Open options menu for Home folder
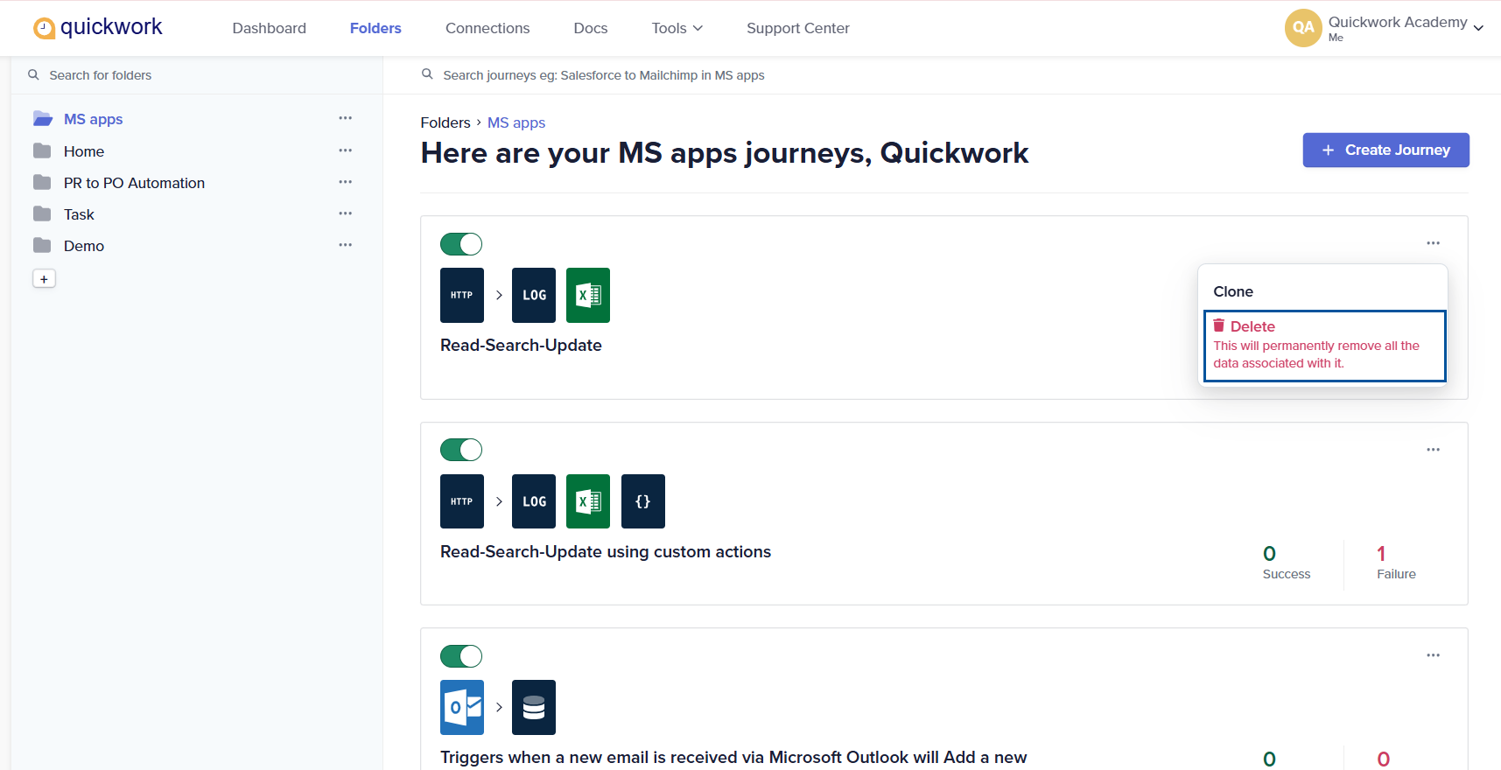 click(346, 150)
